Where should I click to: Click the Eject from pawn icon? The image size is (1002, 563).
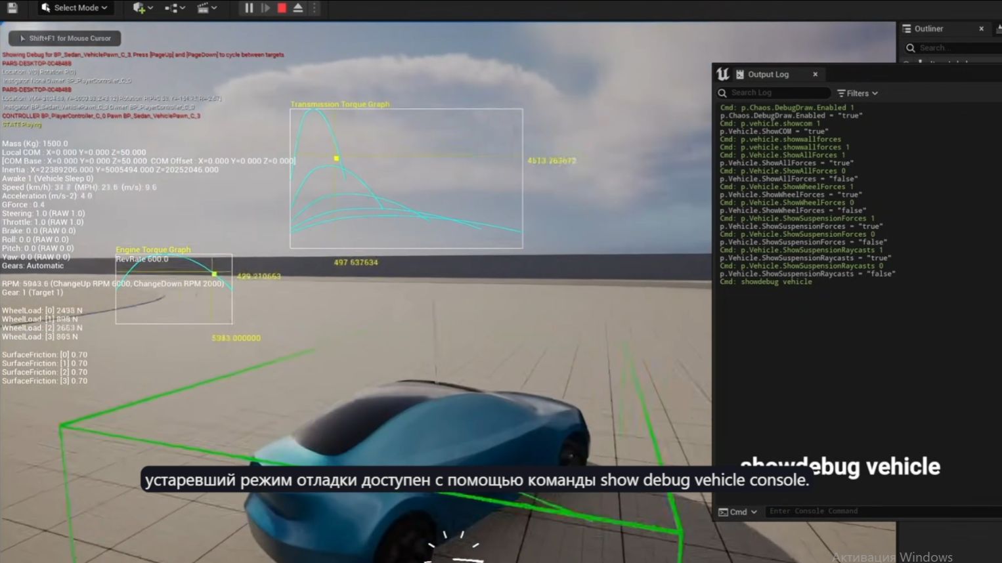pyautogui.click(x=298, y=8)
